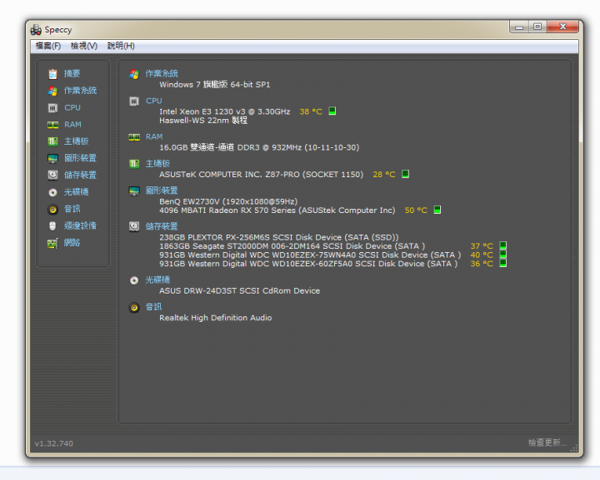600x480 pixels.
Task: Click 光碟機 heading link in summary panel
Action: pos(157,280)
